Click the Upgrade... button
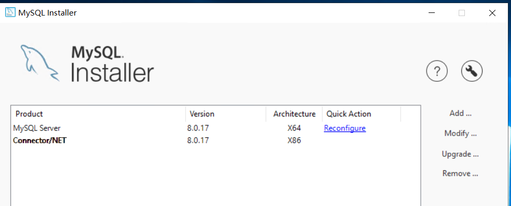This screenshot has width=511, height=206. pyautogui.click(x=461, y=154)
